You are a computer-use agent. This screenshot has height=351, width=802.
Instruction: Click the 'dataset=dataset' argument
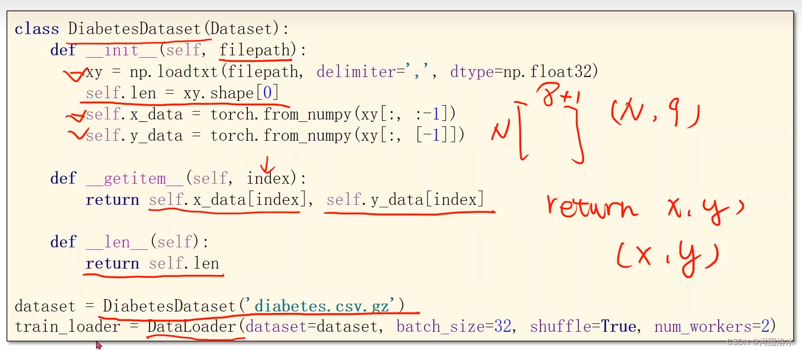click(x=311, y=326)
